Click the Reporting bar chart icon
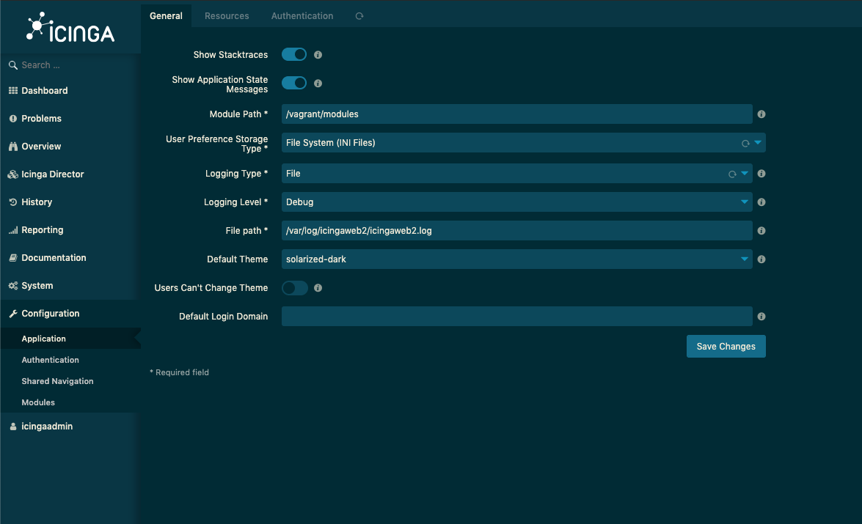862x524 pixels. point(13,230)
